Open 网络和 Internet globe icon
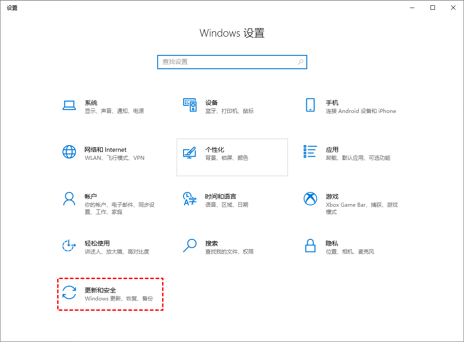Image resolution: width=464 pixels, height=342 pixels. tap(69, 152)
